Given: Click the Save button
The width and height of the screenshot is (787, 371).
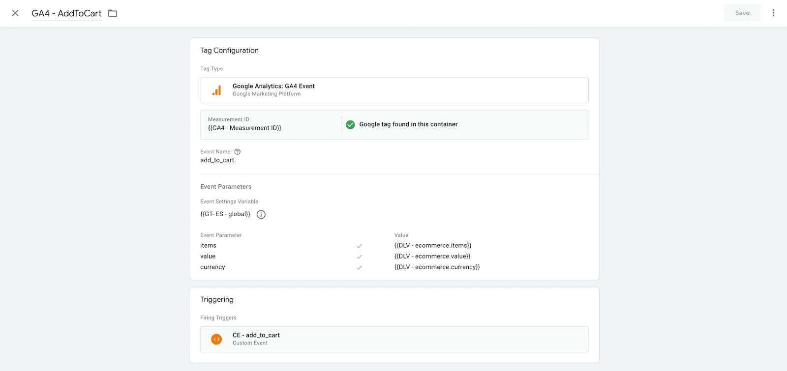Looking at the screenshot, I should coord(742,13).
